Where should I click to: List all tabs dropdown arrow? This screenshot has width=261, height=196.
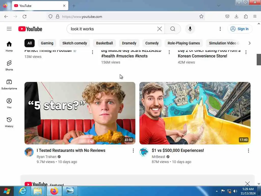point(219,6)
